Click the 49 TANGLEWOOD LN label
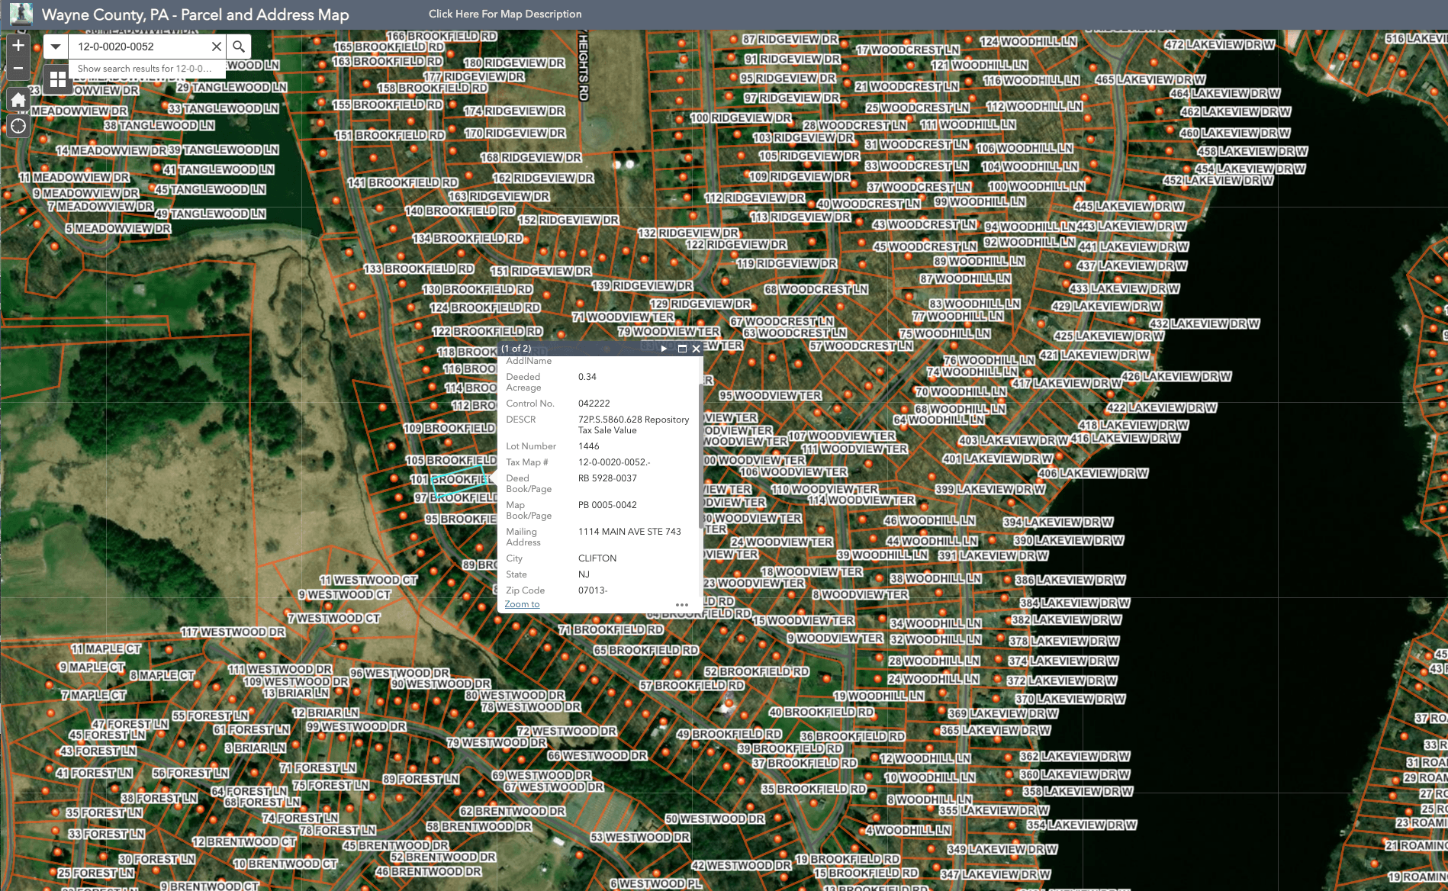The image size is (1448, 891). [211, 214]
